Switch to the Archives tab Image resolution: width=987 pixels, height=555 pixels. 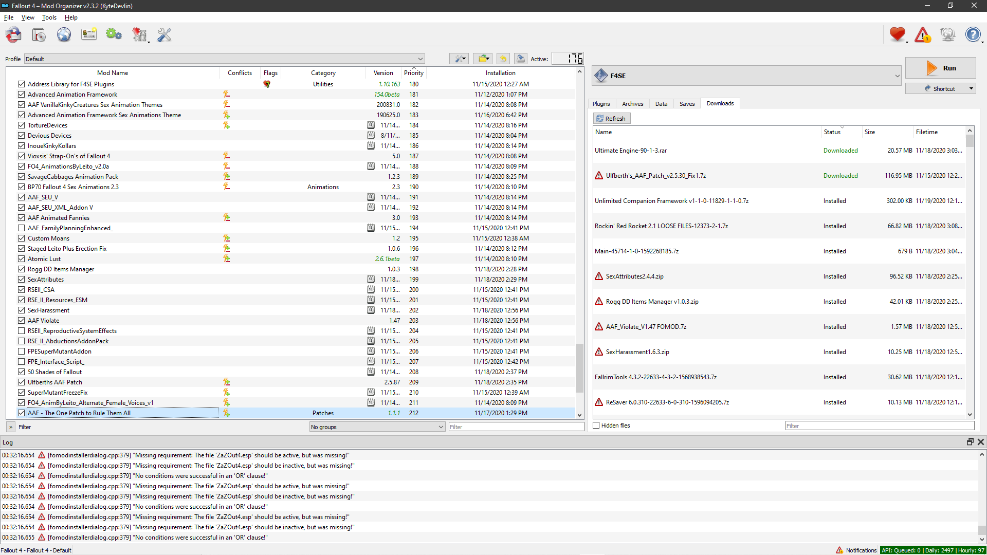click(x=632, y=104)
